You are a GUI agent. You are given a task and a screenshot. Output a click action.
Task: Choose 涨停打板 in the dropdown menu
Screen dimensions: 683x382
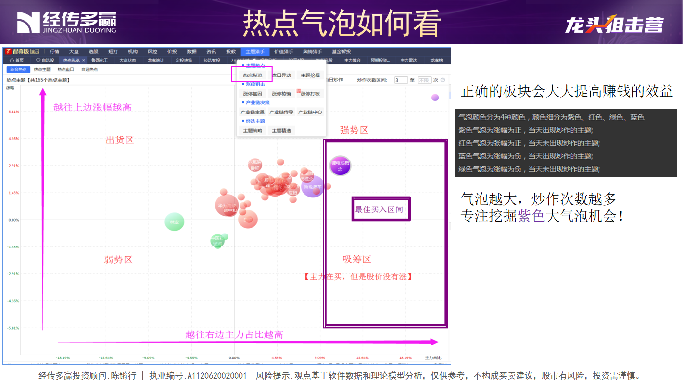click(310, 94)
